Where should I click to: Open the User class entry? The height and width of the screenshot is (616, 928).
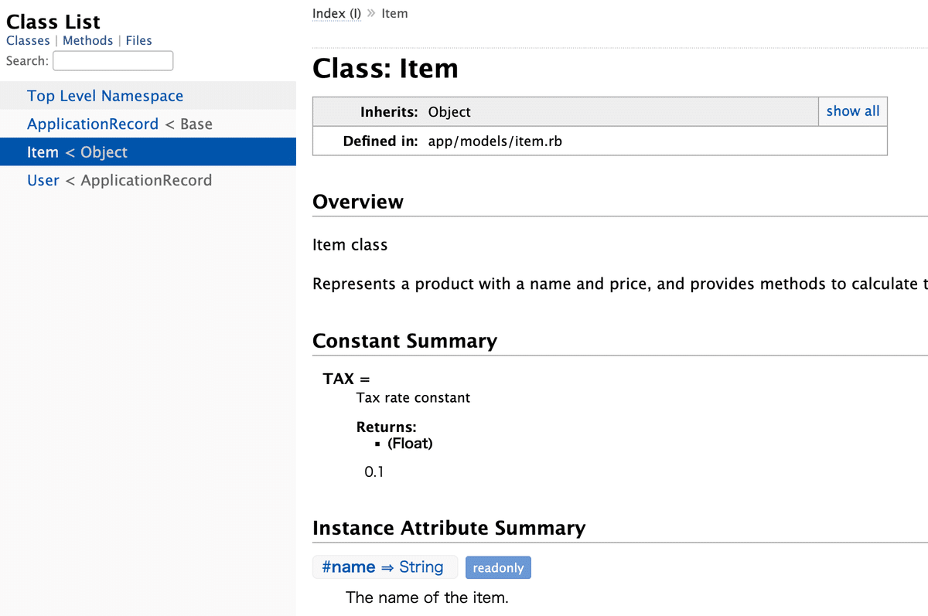pyautogui.click(x=43, y=180)
